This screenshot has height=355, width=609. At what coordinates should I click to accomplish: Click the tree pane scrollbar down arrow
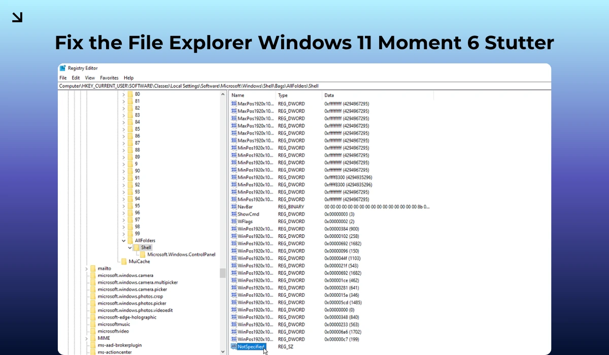[223, 351]
